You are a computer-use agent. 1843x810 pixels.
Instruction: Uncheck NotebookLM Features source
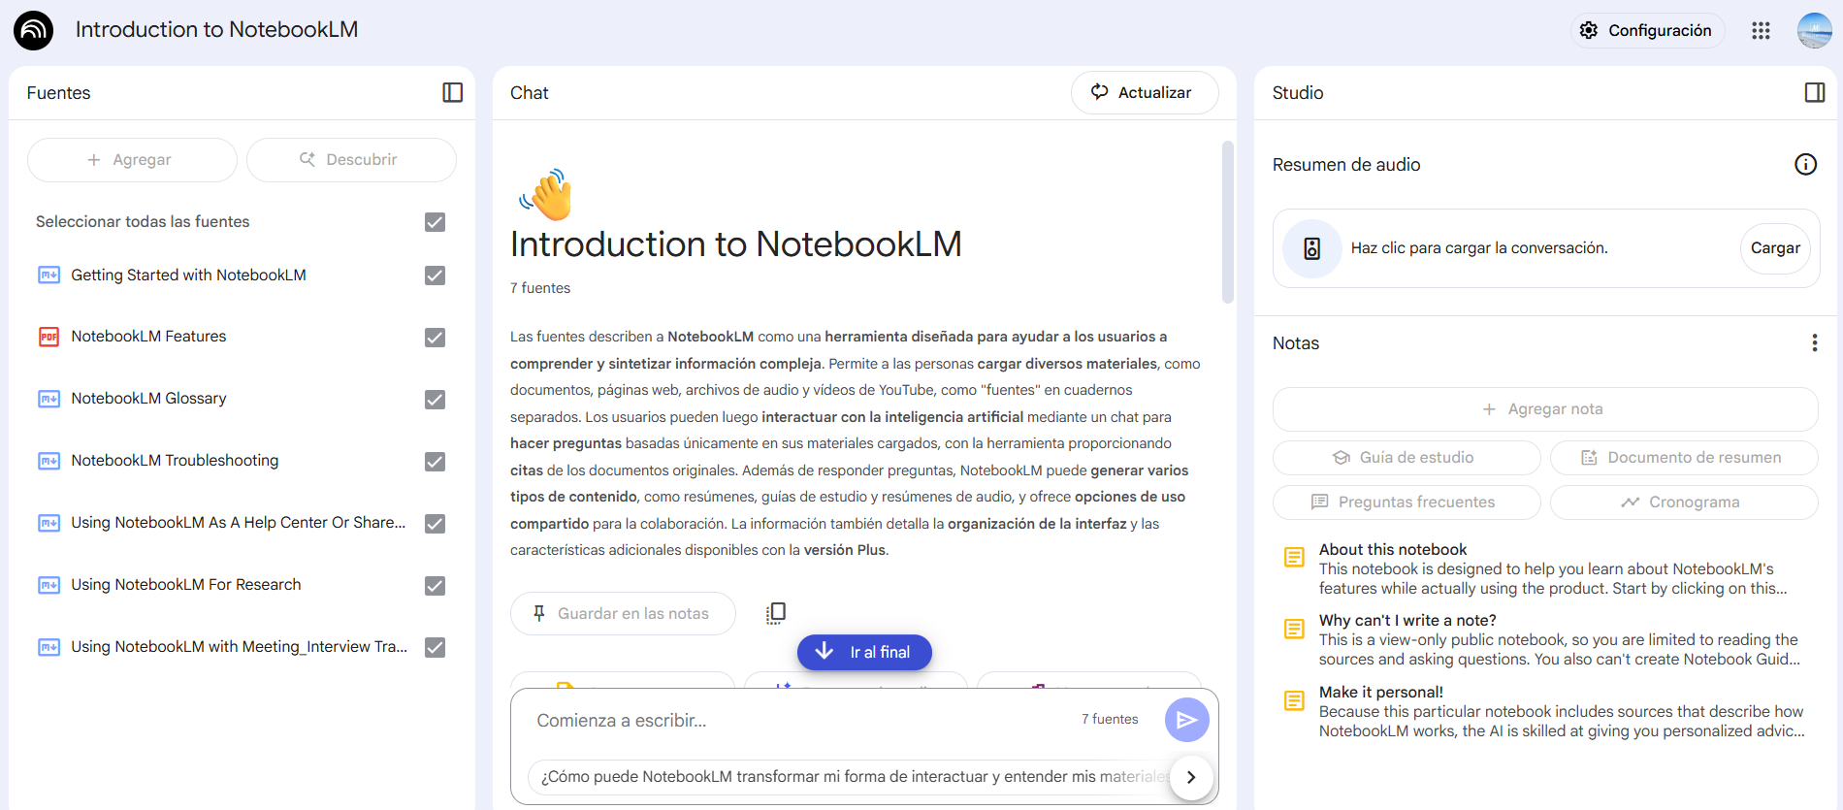click(x=435, y=338)
